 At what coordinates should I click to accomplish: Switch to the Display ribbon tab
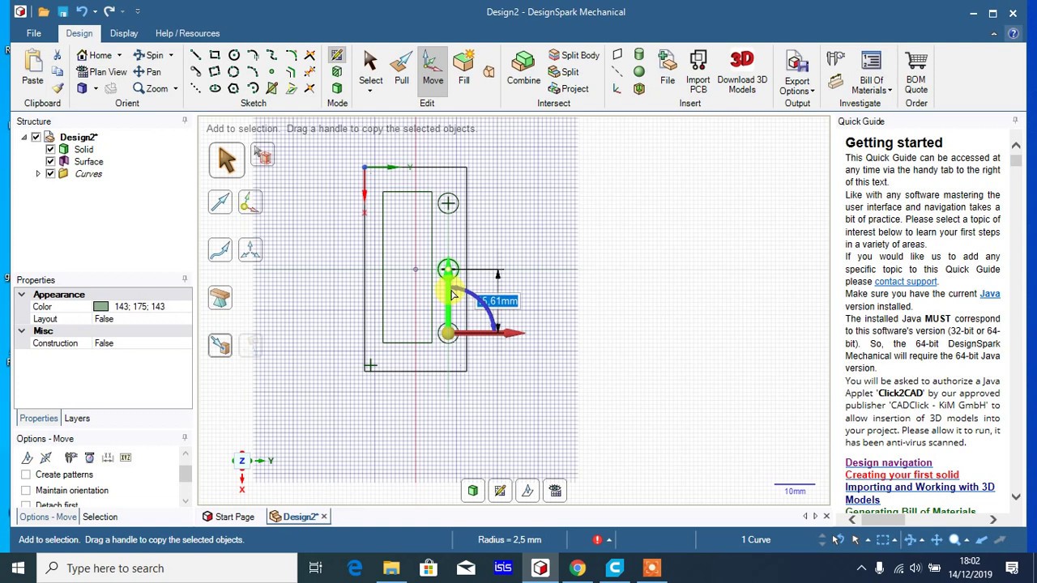click(124, 33)
